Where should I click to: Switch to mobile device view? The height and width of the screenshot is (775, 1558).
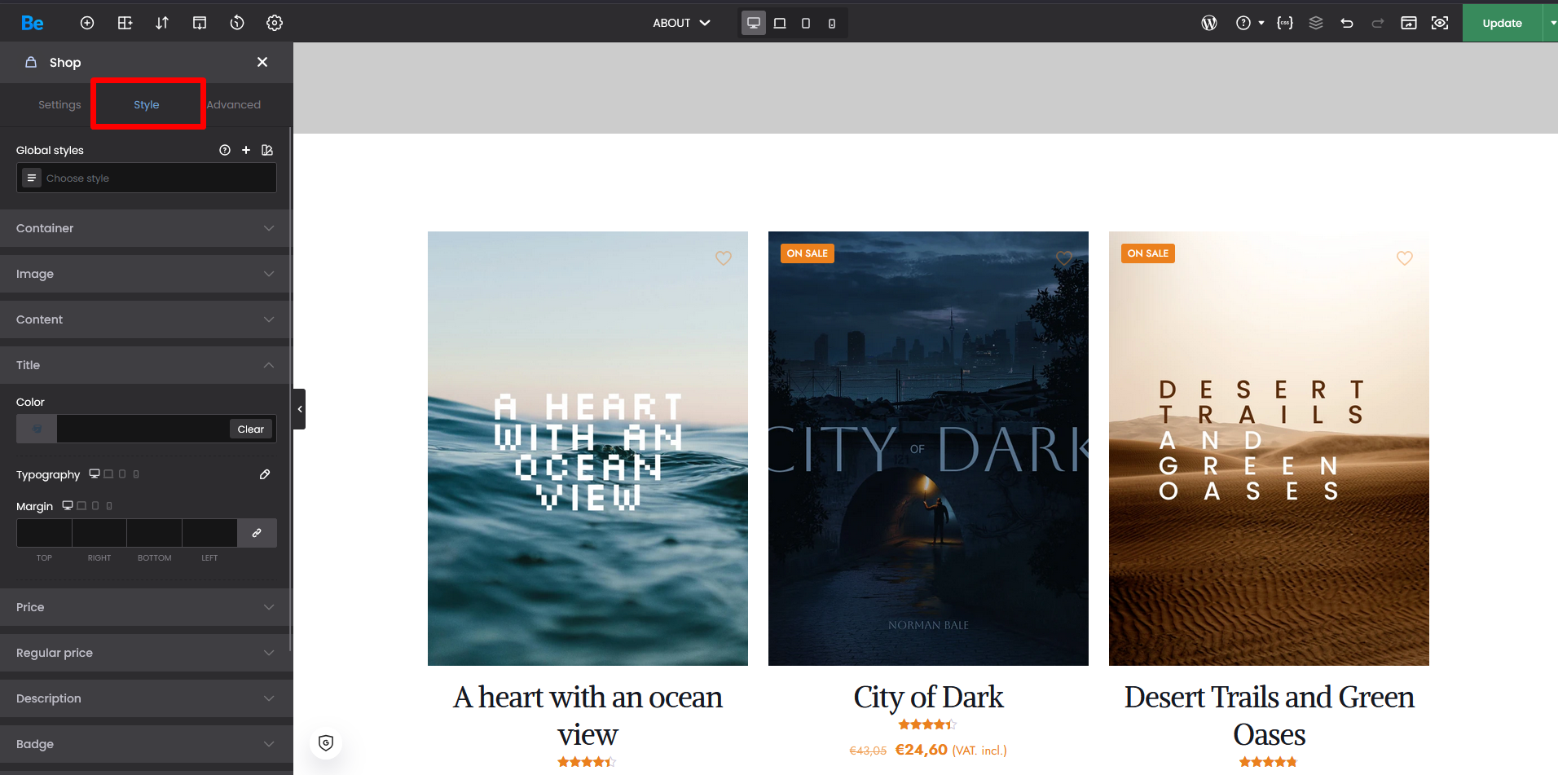(x=832, y=23)
